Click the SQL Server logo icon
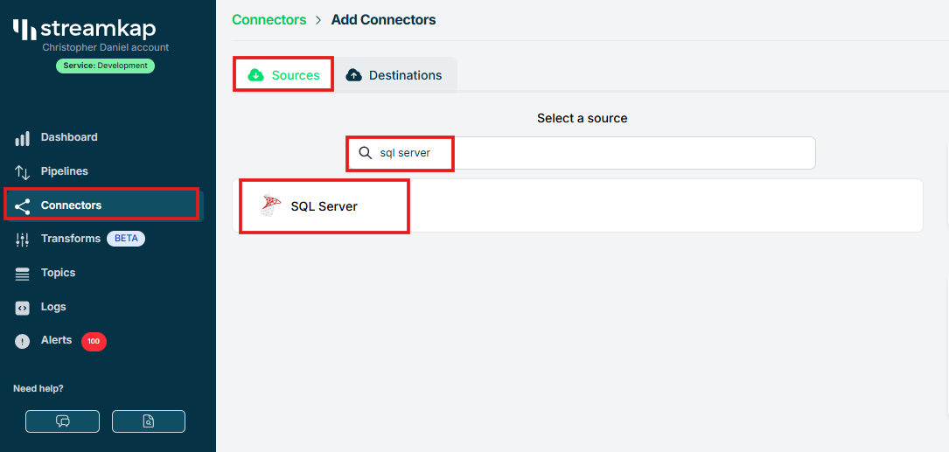Viewport: 949px width, 452px height. point(271,205)
